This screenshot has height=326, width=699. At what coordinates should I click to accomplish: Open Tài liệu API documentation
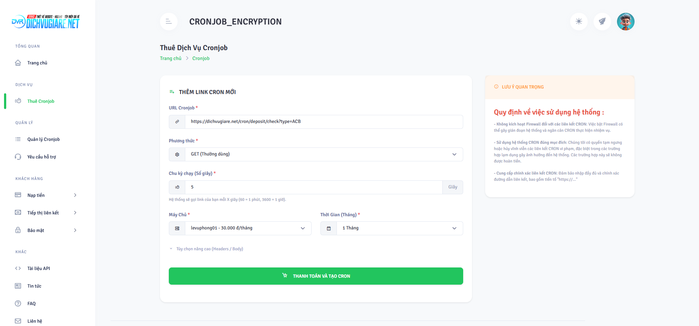click(x=38, y=269)
